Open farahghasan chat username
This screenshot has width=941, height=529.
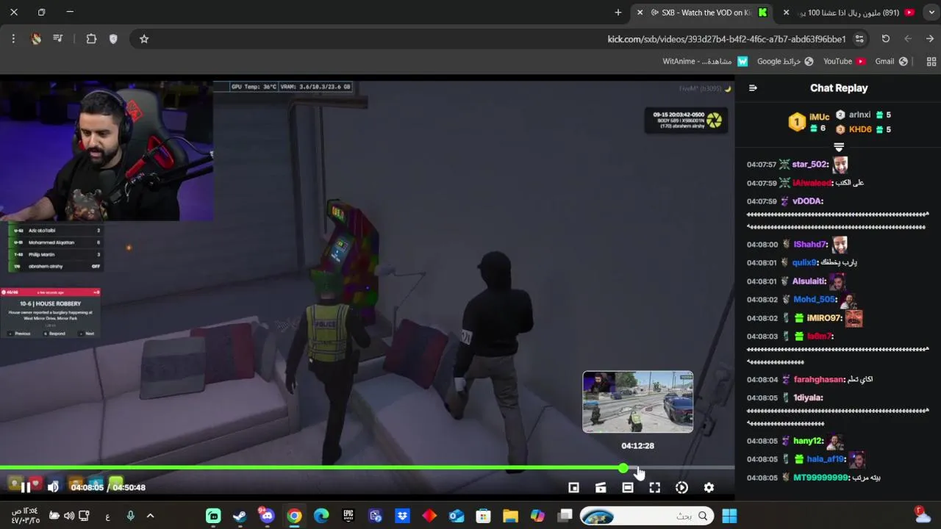pyautogui.click(x=819, y=379)
